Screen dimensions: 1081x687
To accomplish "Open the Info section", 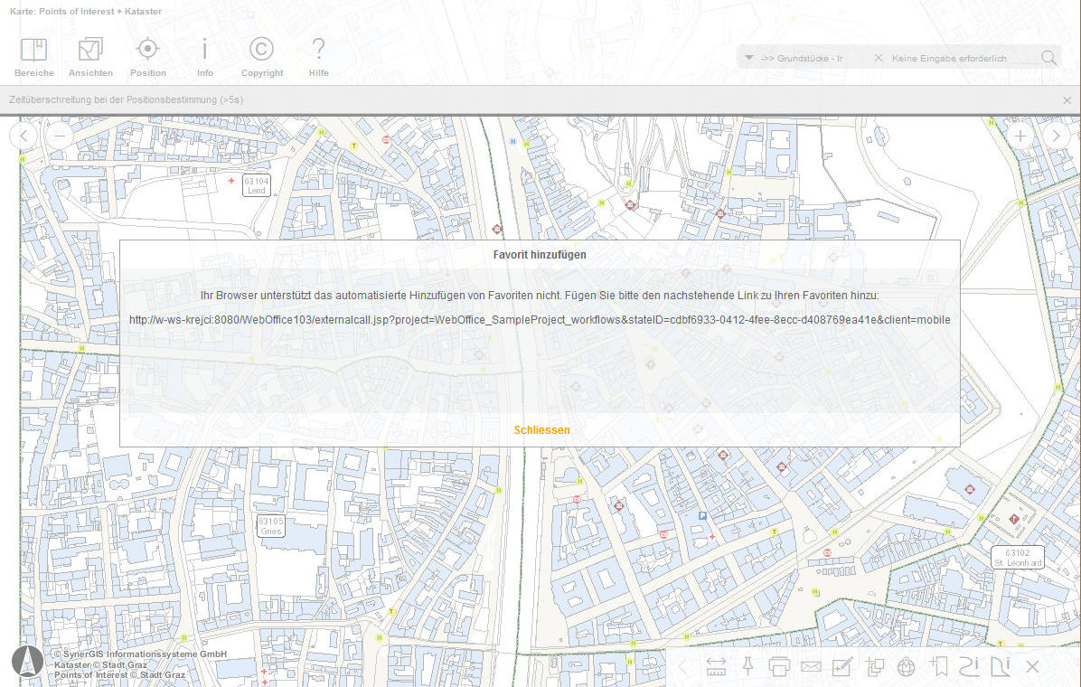I will [x=205, y=56].
